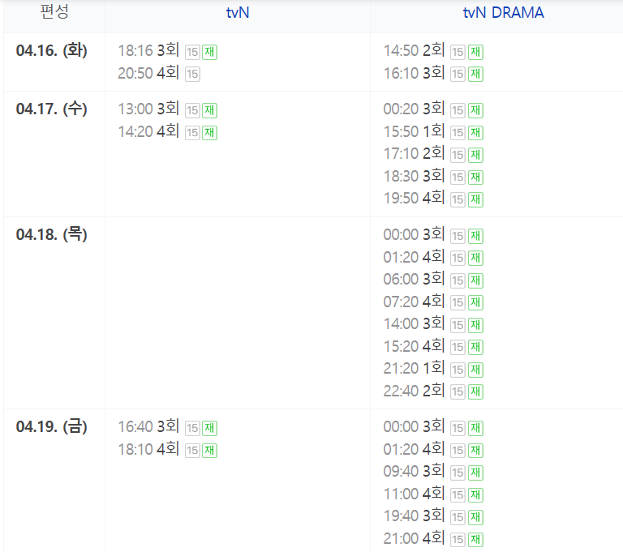The width and height of the screenshot is (623, 552).
Task: Click the 재 badge beside 06:00 3회
Action: (x=475, y=280)
